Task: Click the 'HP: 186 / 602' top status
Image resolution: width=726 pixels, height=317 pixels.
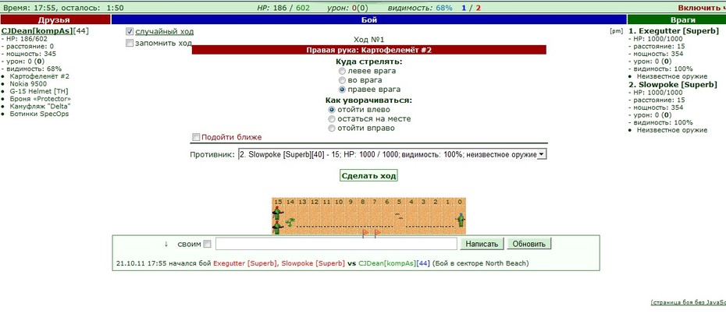Action: tap(283, 8)
